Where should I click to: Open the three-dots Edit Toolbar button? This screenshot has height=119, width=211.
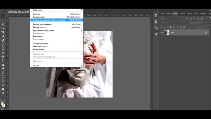3,97
